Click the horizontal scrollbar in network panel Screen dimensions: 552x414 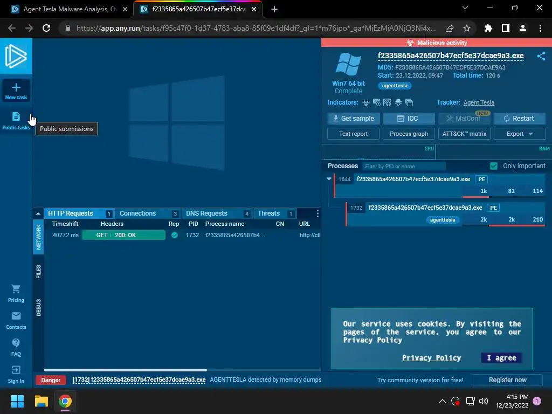pos(125,370)
